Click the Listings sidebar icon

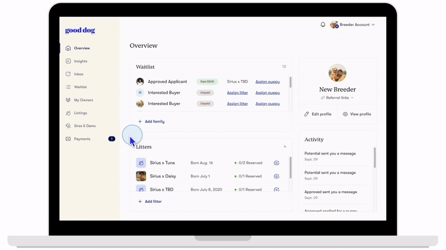68,113
